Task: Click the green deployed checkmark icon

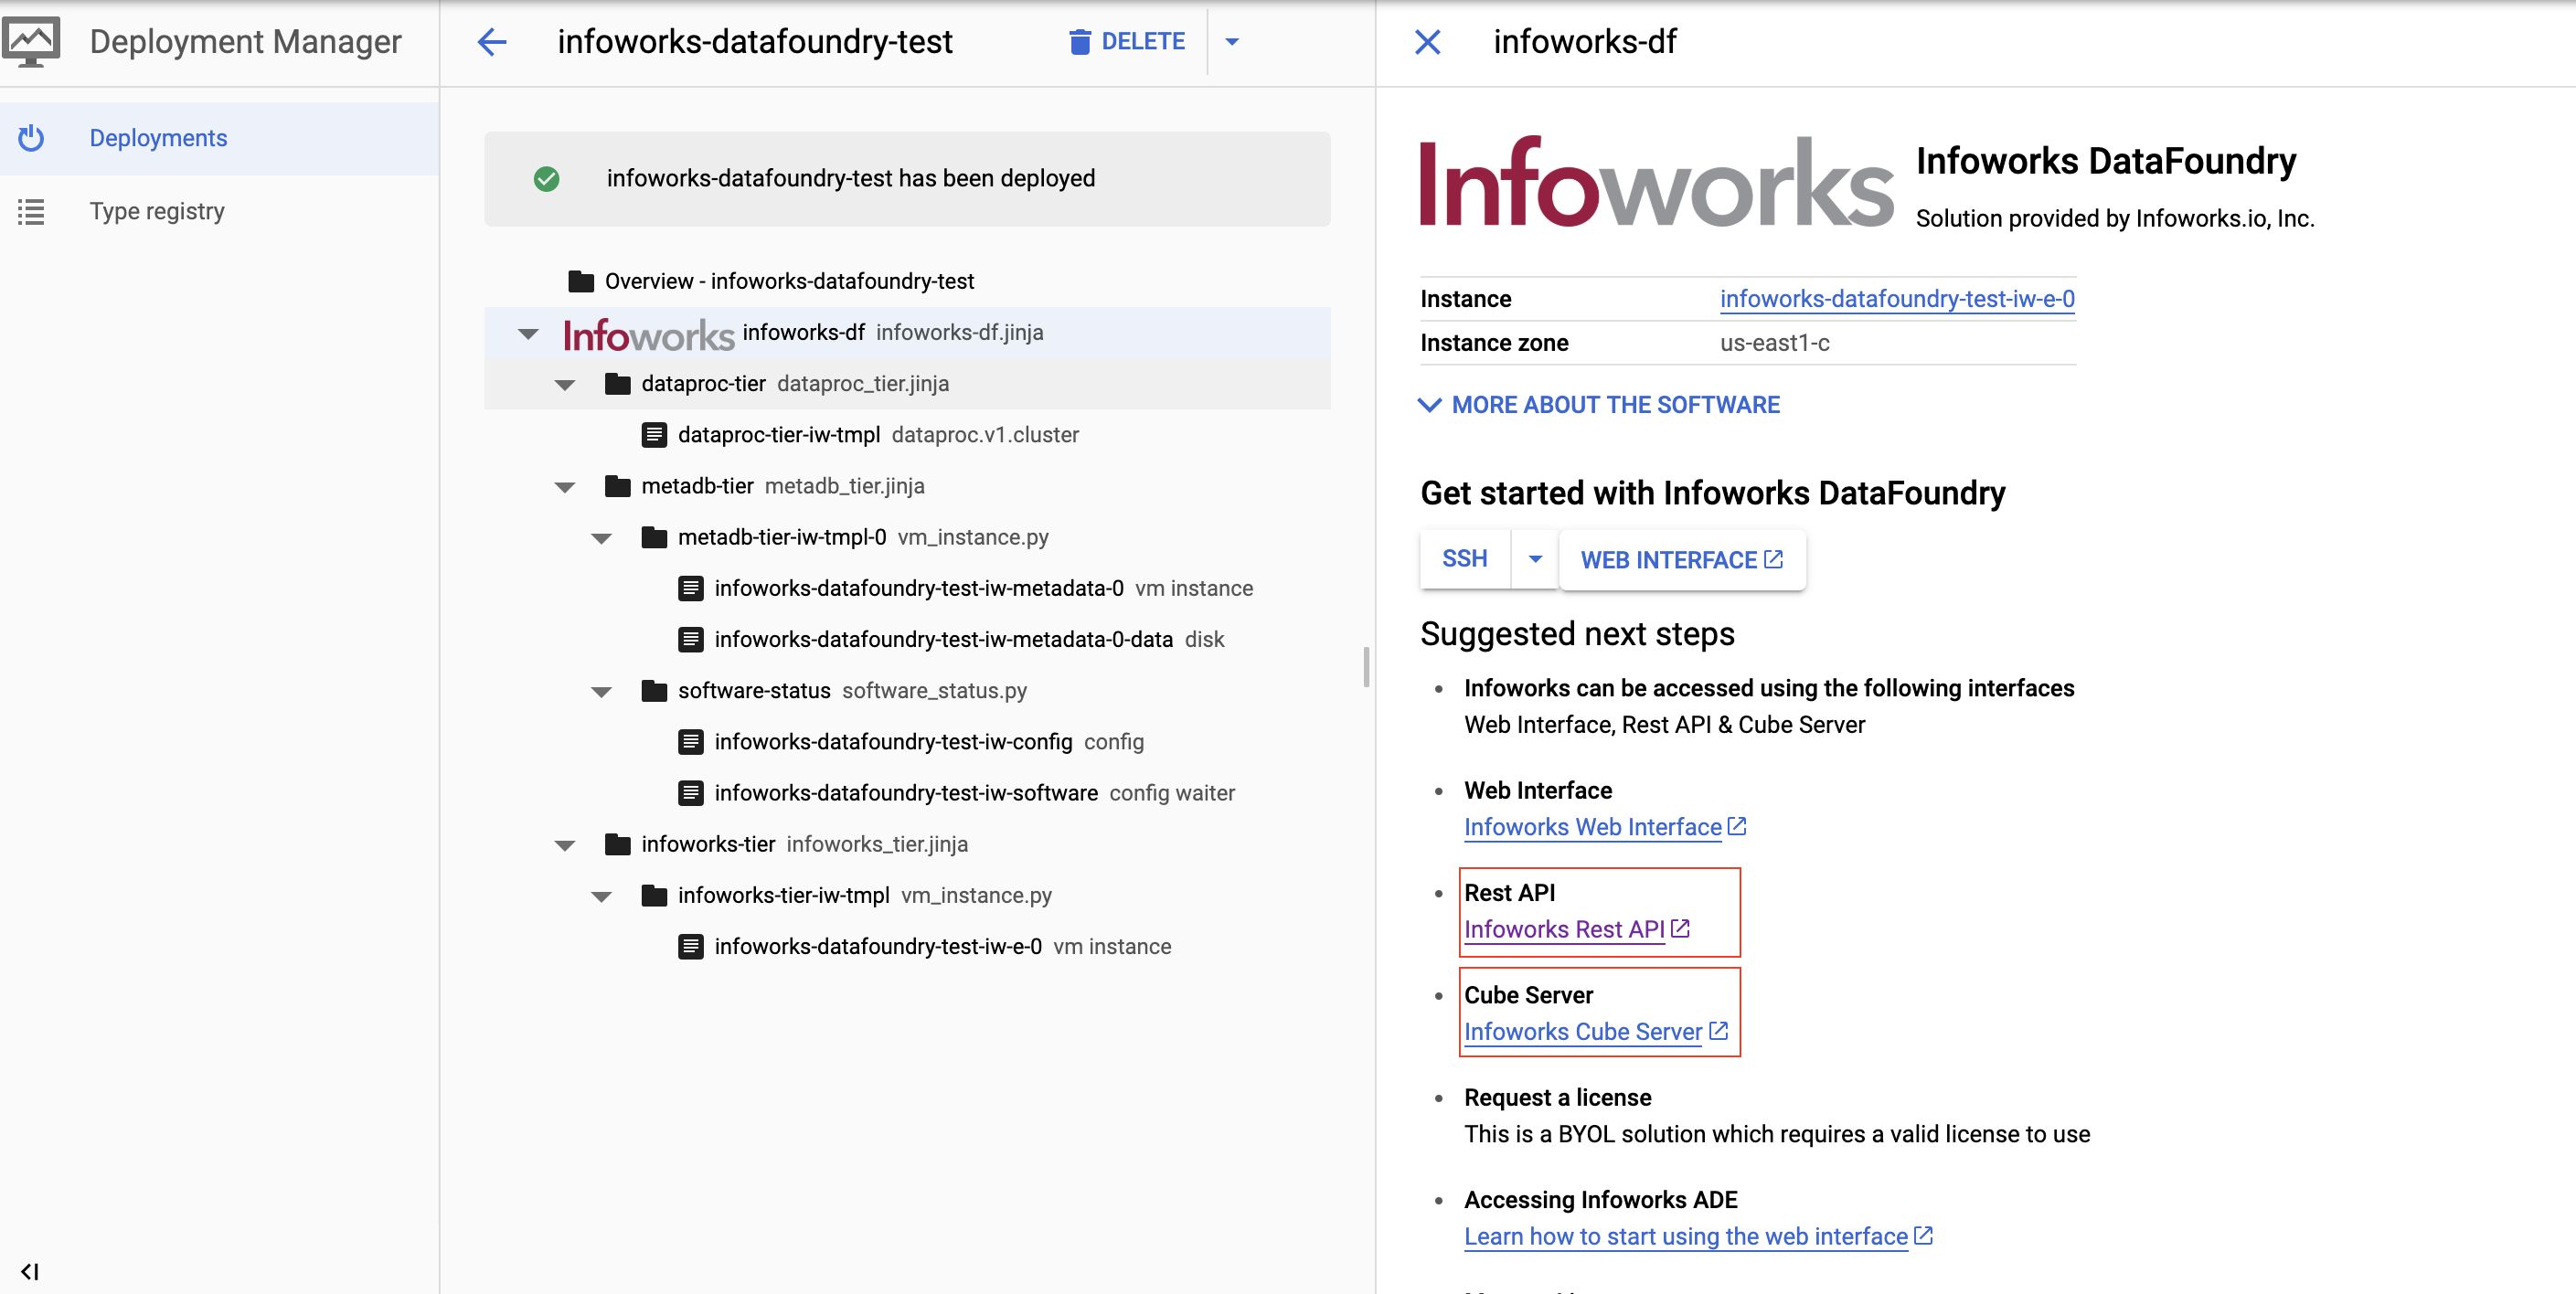Action: [x=546, y=179]
